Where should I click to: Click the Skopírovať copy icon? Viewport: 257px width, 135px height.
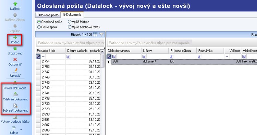click(15, 49)
